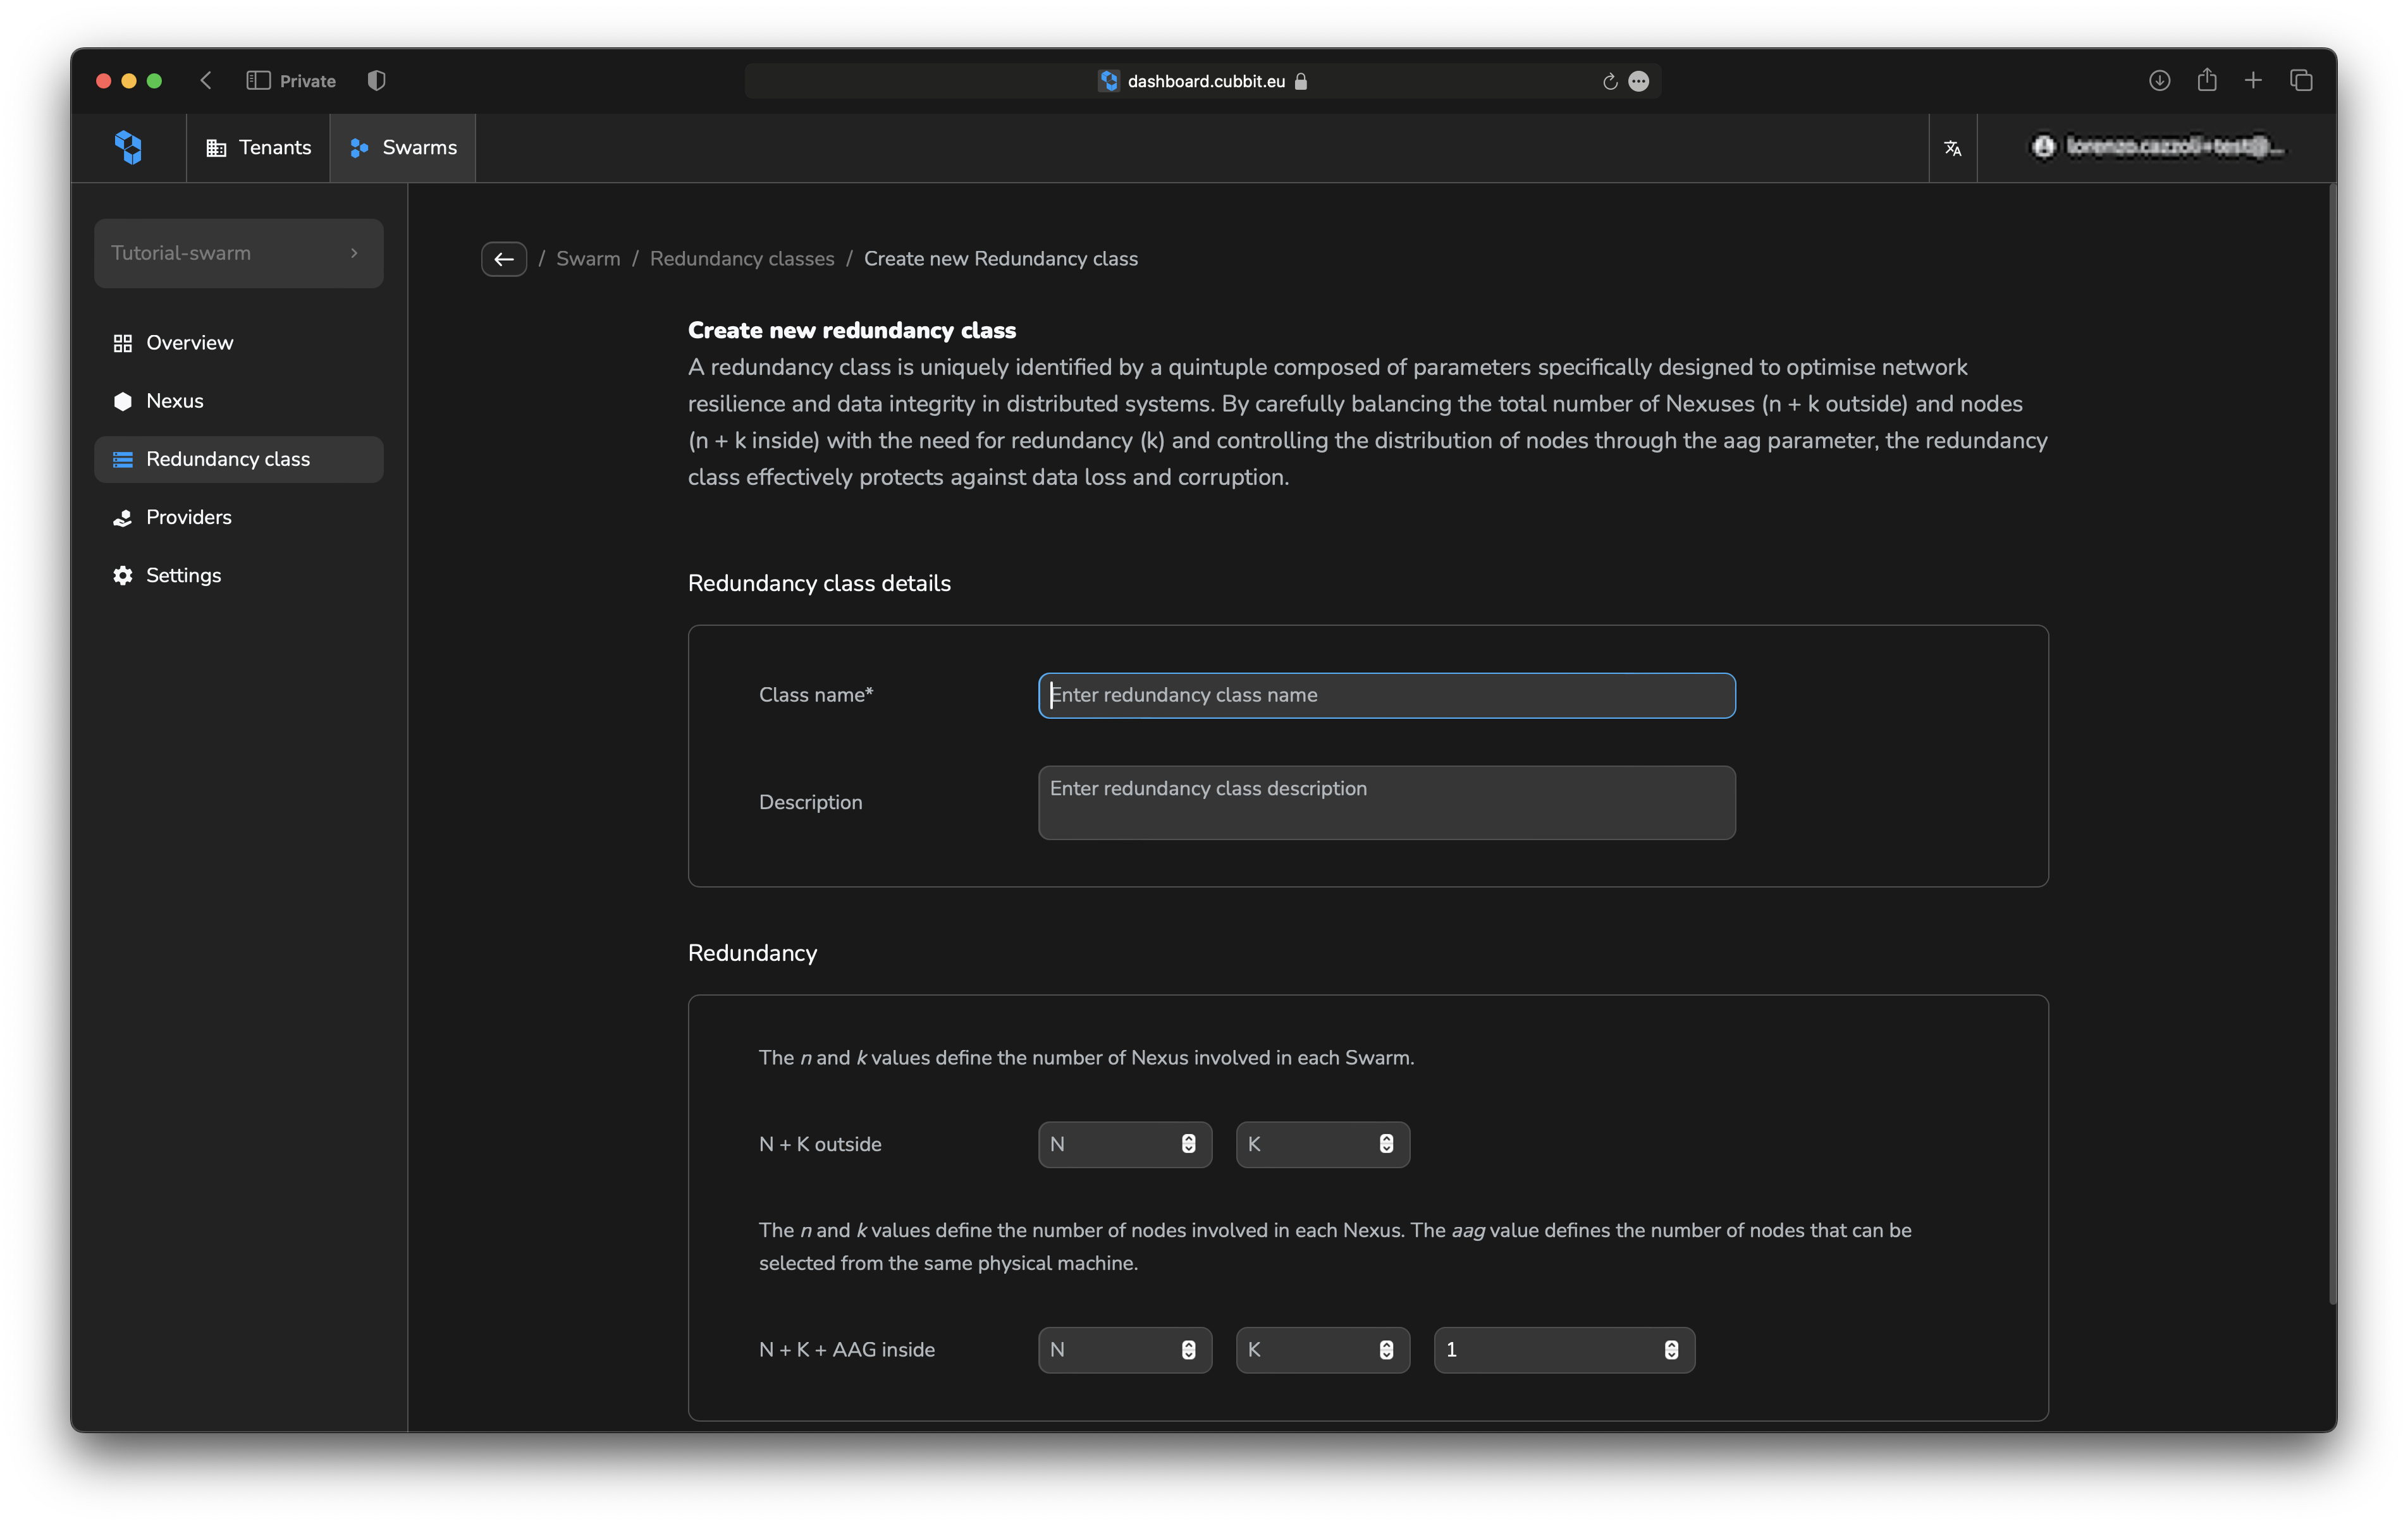Open Overview in the sidebar
Image resolution: width=2408 pixels, height=1526 pixels.
coord(238,343)
